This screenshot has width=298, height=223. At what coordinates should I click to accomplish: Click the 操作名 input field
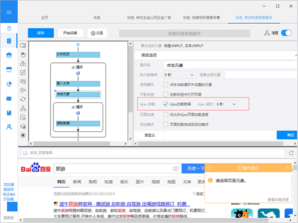pos(231,65)
